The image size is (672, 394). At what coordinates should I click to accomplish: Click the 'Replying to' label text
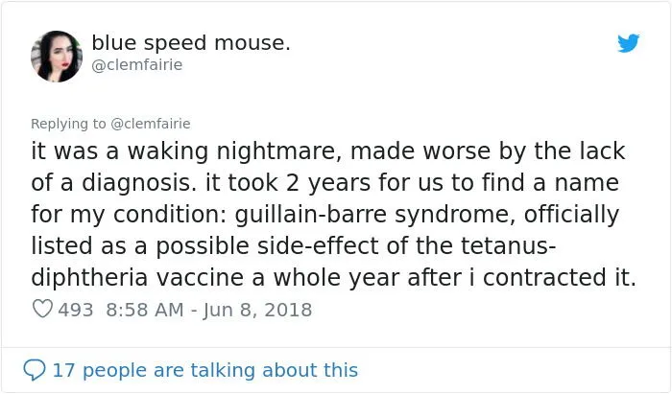[69, 123]
